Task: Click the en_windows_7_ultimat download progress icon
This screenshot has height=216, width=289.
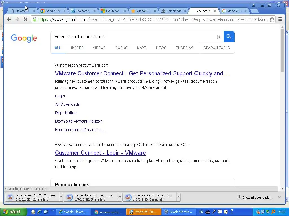Action: coord(128,197)
